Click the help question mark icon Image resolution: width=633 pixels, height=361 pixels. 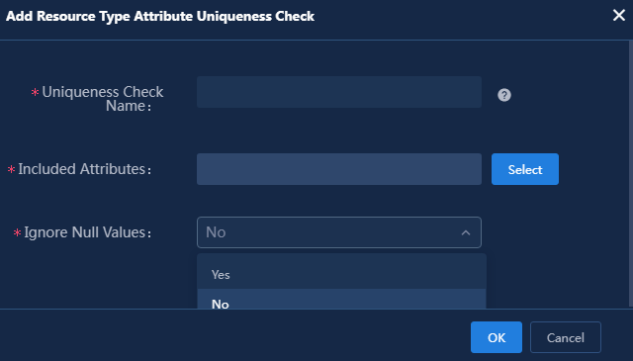(x=503, y=95)
